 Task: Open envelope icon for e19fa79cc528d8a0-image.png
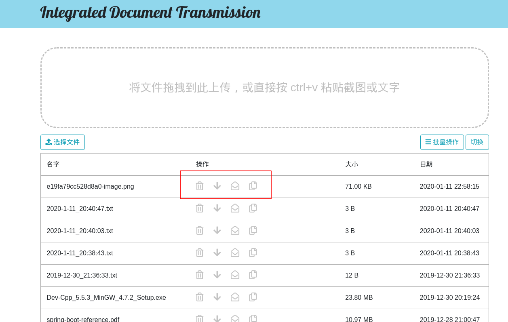pyautogui.click(x=235, y=186)
